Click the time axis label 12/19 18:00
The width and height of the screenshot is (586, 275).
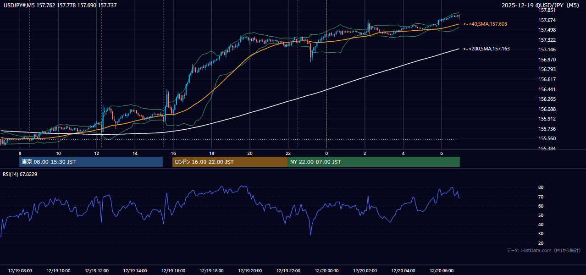[211, 271]
